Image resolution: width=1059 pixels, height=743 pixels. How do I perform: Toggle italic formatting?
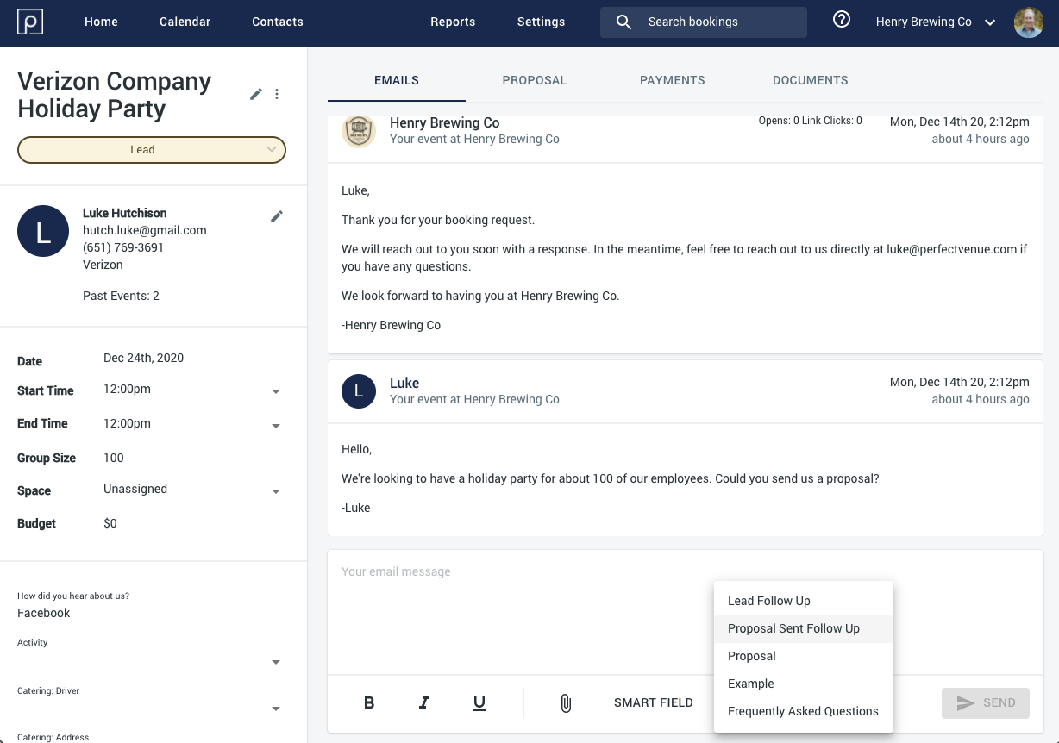pyautogui.click(x=424, y=703)
